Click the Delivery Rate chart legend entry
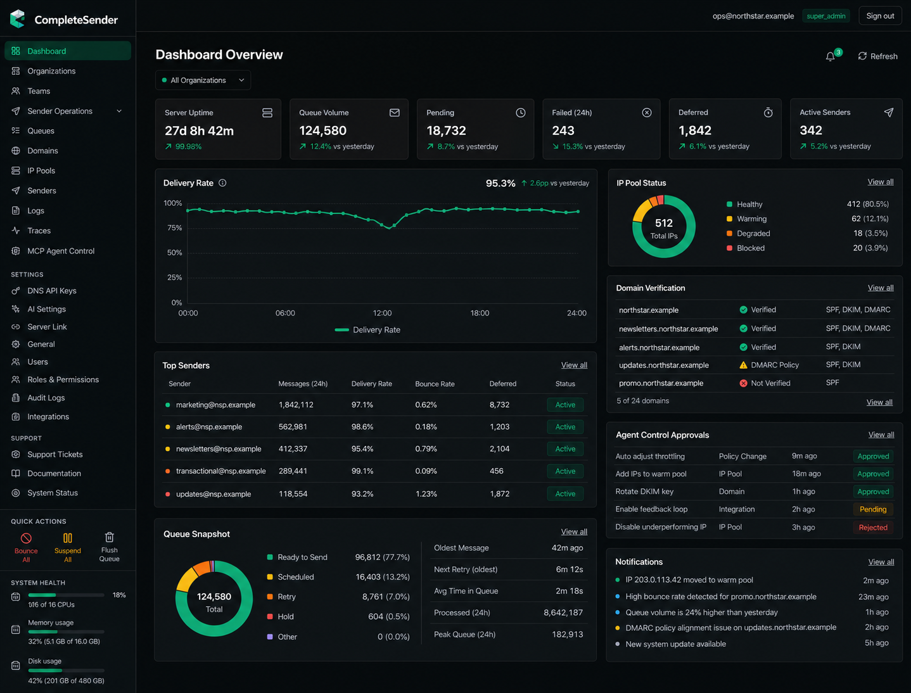This screenshot has height=693, width=911. click(x=367, y=330)
